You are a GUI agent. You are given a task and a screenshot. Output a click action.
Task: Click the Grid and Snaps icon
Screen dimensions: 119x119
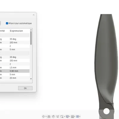tap(73, 117)
